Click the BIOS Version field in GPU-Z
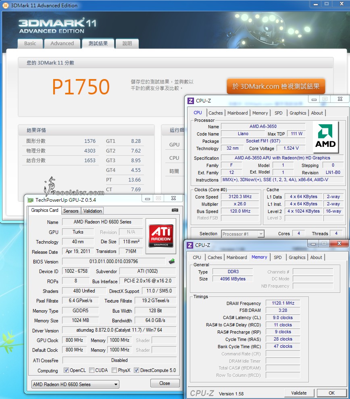Viewport: 350px width, 399px height. point(114,261)
